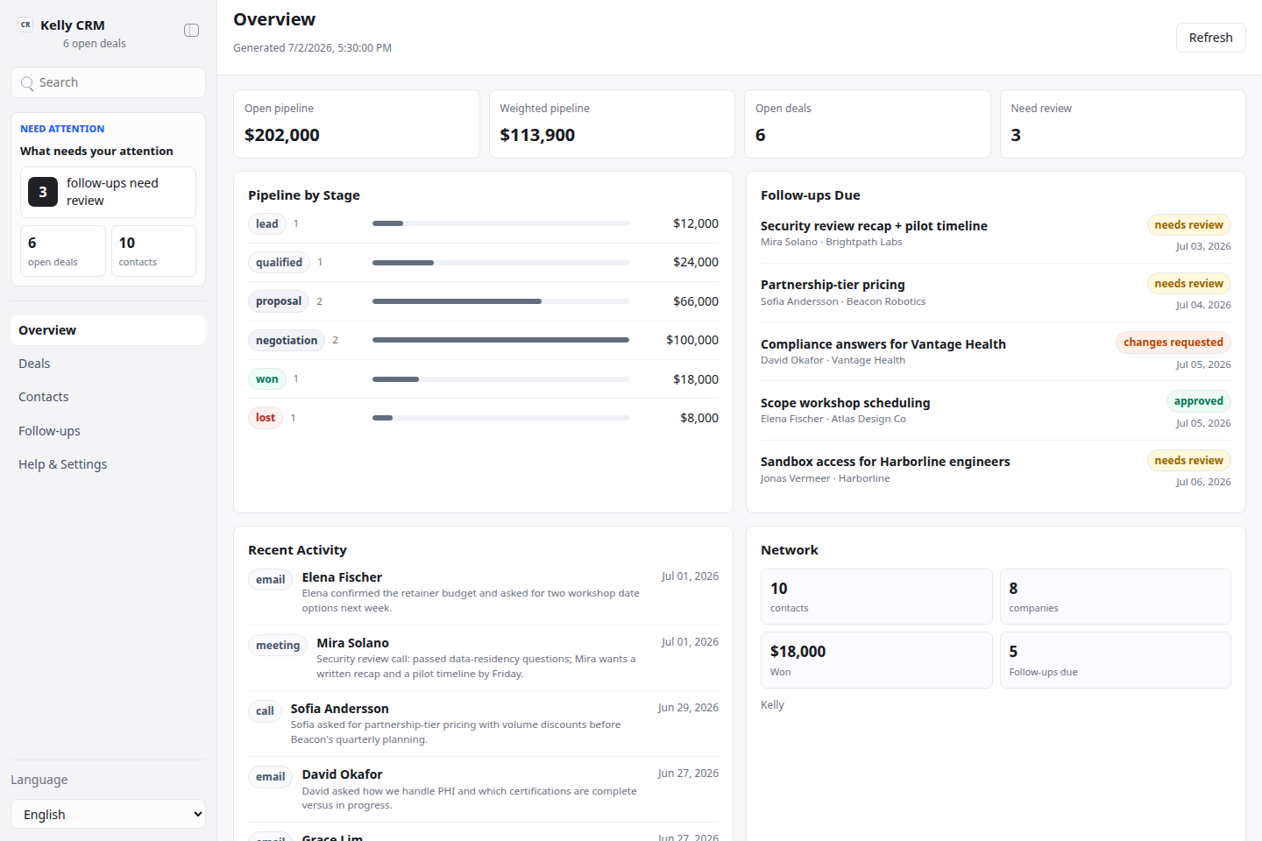Click the negotiation stage badge
Viewport: 1262px width, 841px height.
[287, 341]
